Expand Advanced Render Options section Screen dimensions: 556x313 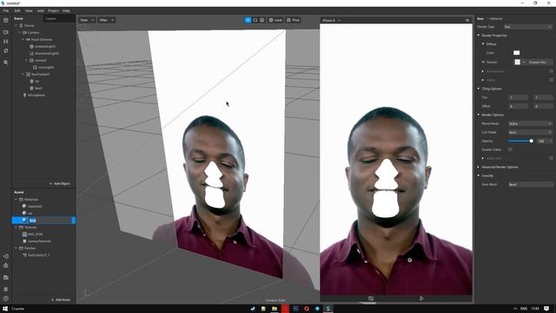[479, 167]
